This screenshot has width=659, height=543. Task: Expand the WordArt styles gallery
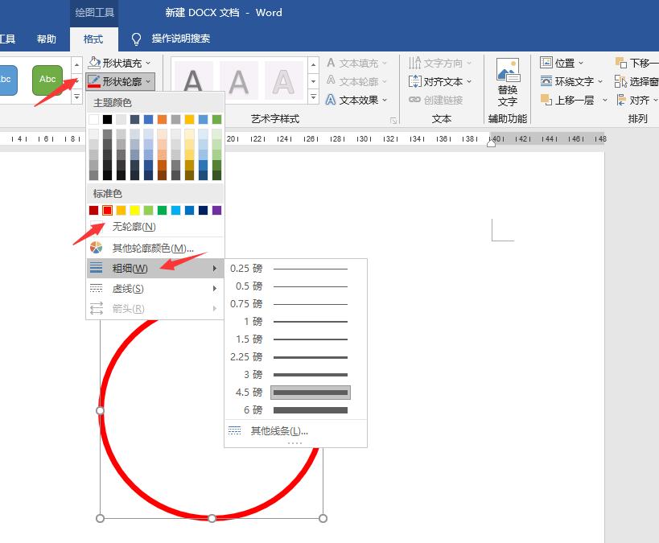(x=314, y=97)
